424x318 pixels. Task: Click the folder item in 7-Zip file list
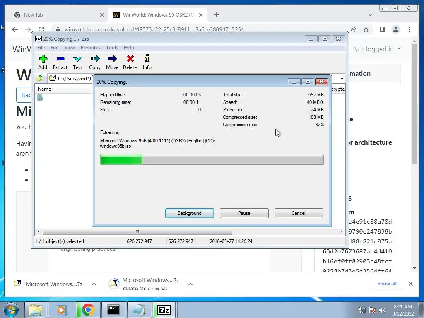pyautogui.click(x=40, y=97)
